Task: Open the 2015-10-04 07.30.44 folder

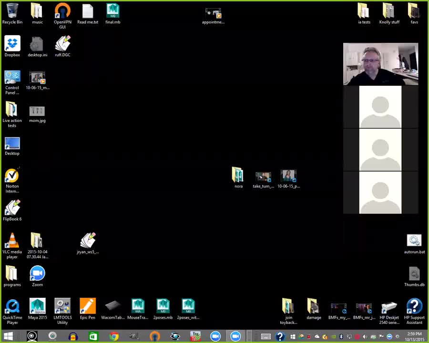Action: (x=37, y=245)
